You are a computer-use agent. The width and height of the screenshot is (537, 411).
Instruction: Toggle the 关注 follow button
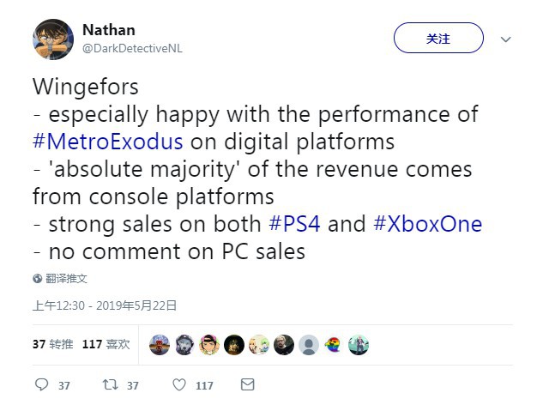click(437, 39)
